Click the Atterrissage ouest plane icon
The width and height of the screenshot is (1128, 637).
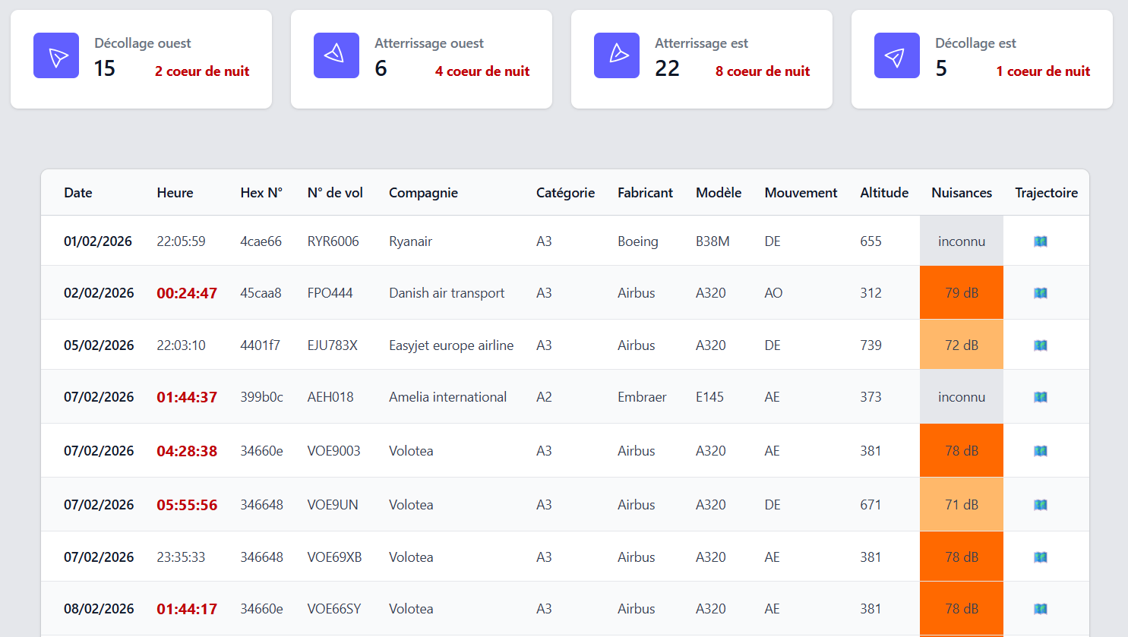click(x=336, y=55)
